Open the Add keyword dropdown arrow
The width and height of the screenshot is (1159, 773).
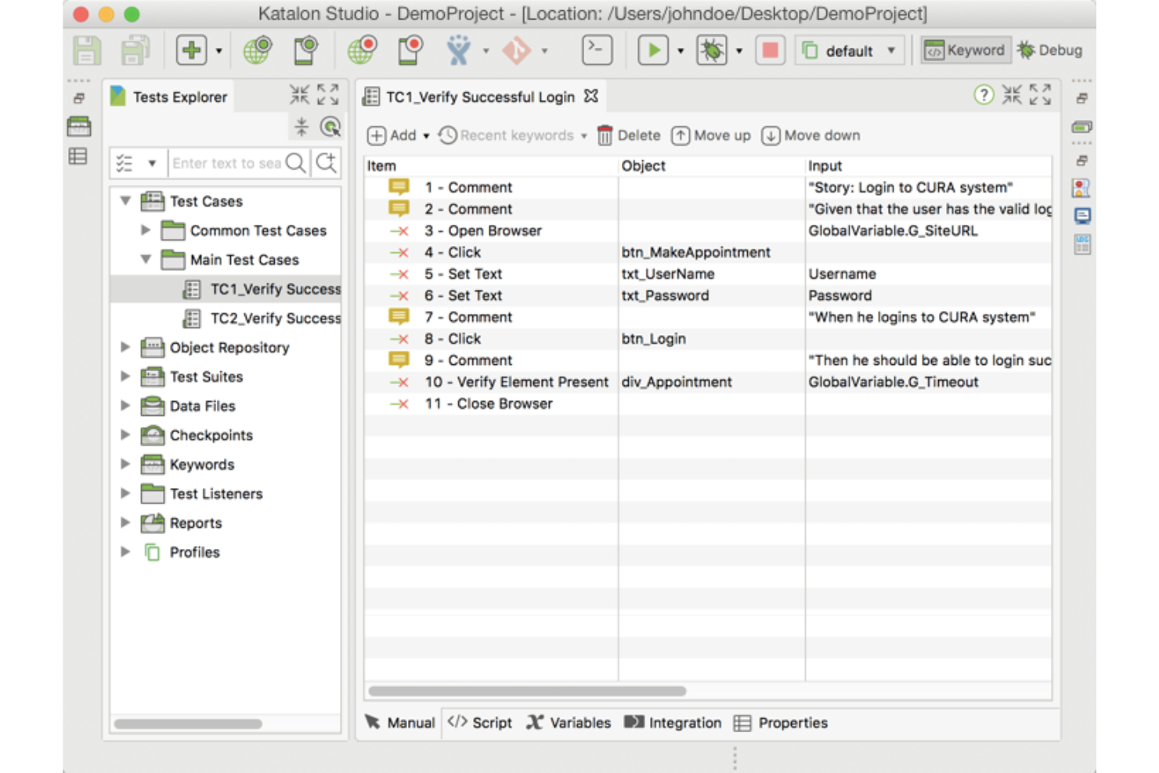(x=427, y=135)
